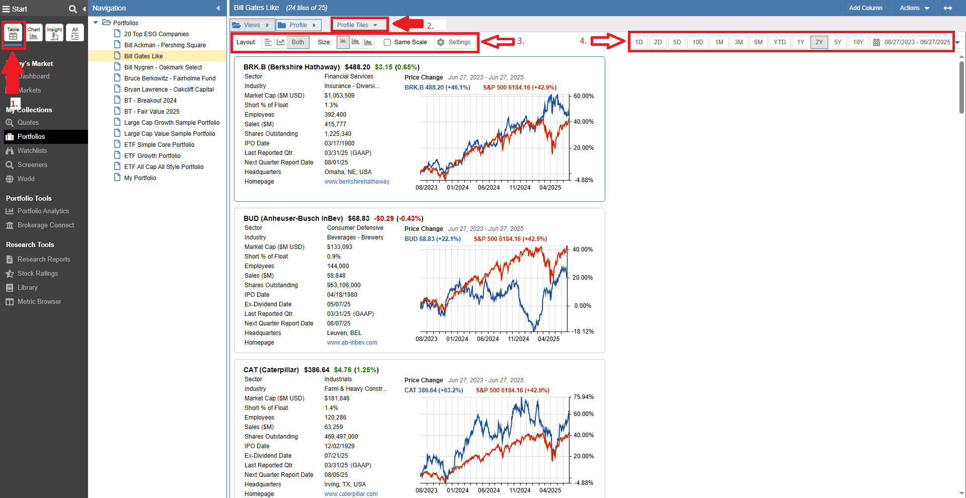Click the BRK.B price change chart
Screen dimensions: 966x498
click(495, 137)
